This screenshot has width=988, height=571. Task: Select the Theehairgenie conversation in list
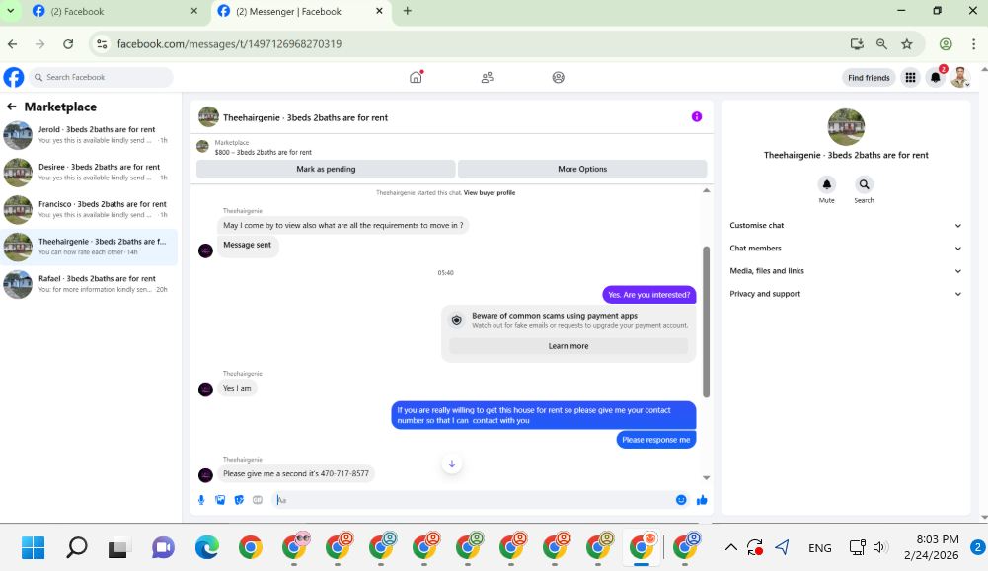(x=90, y=247)
